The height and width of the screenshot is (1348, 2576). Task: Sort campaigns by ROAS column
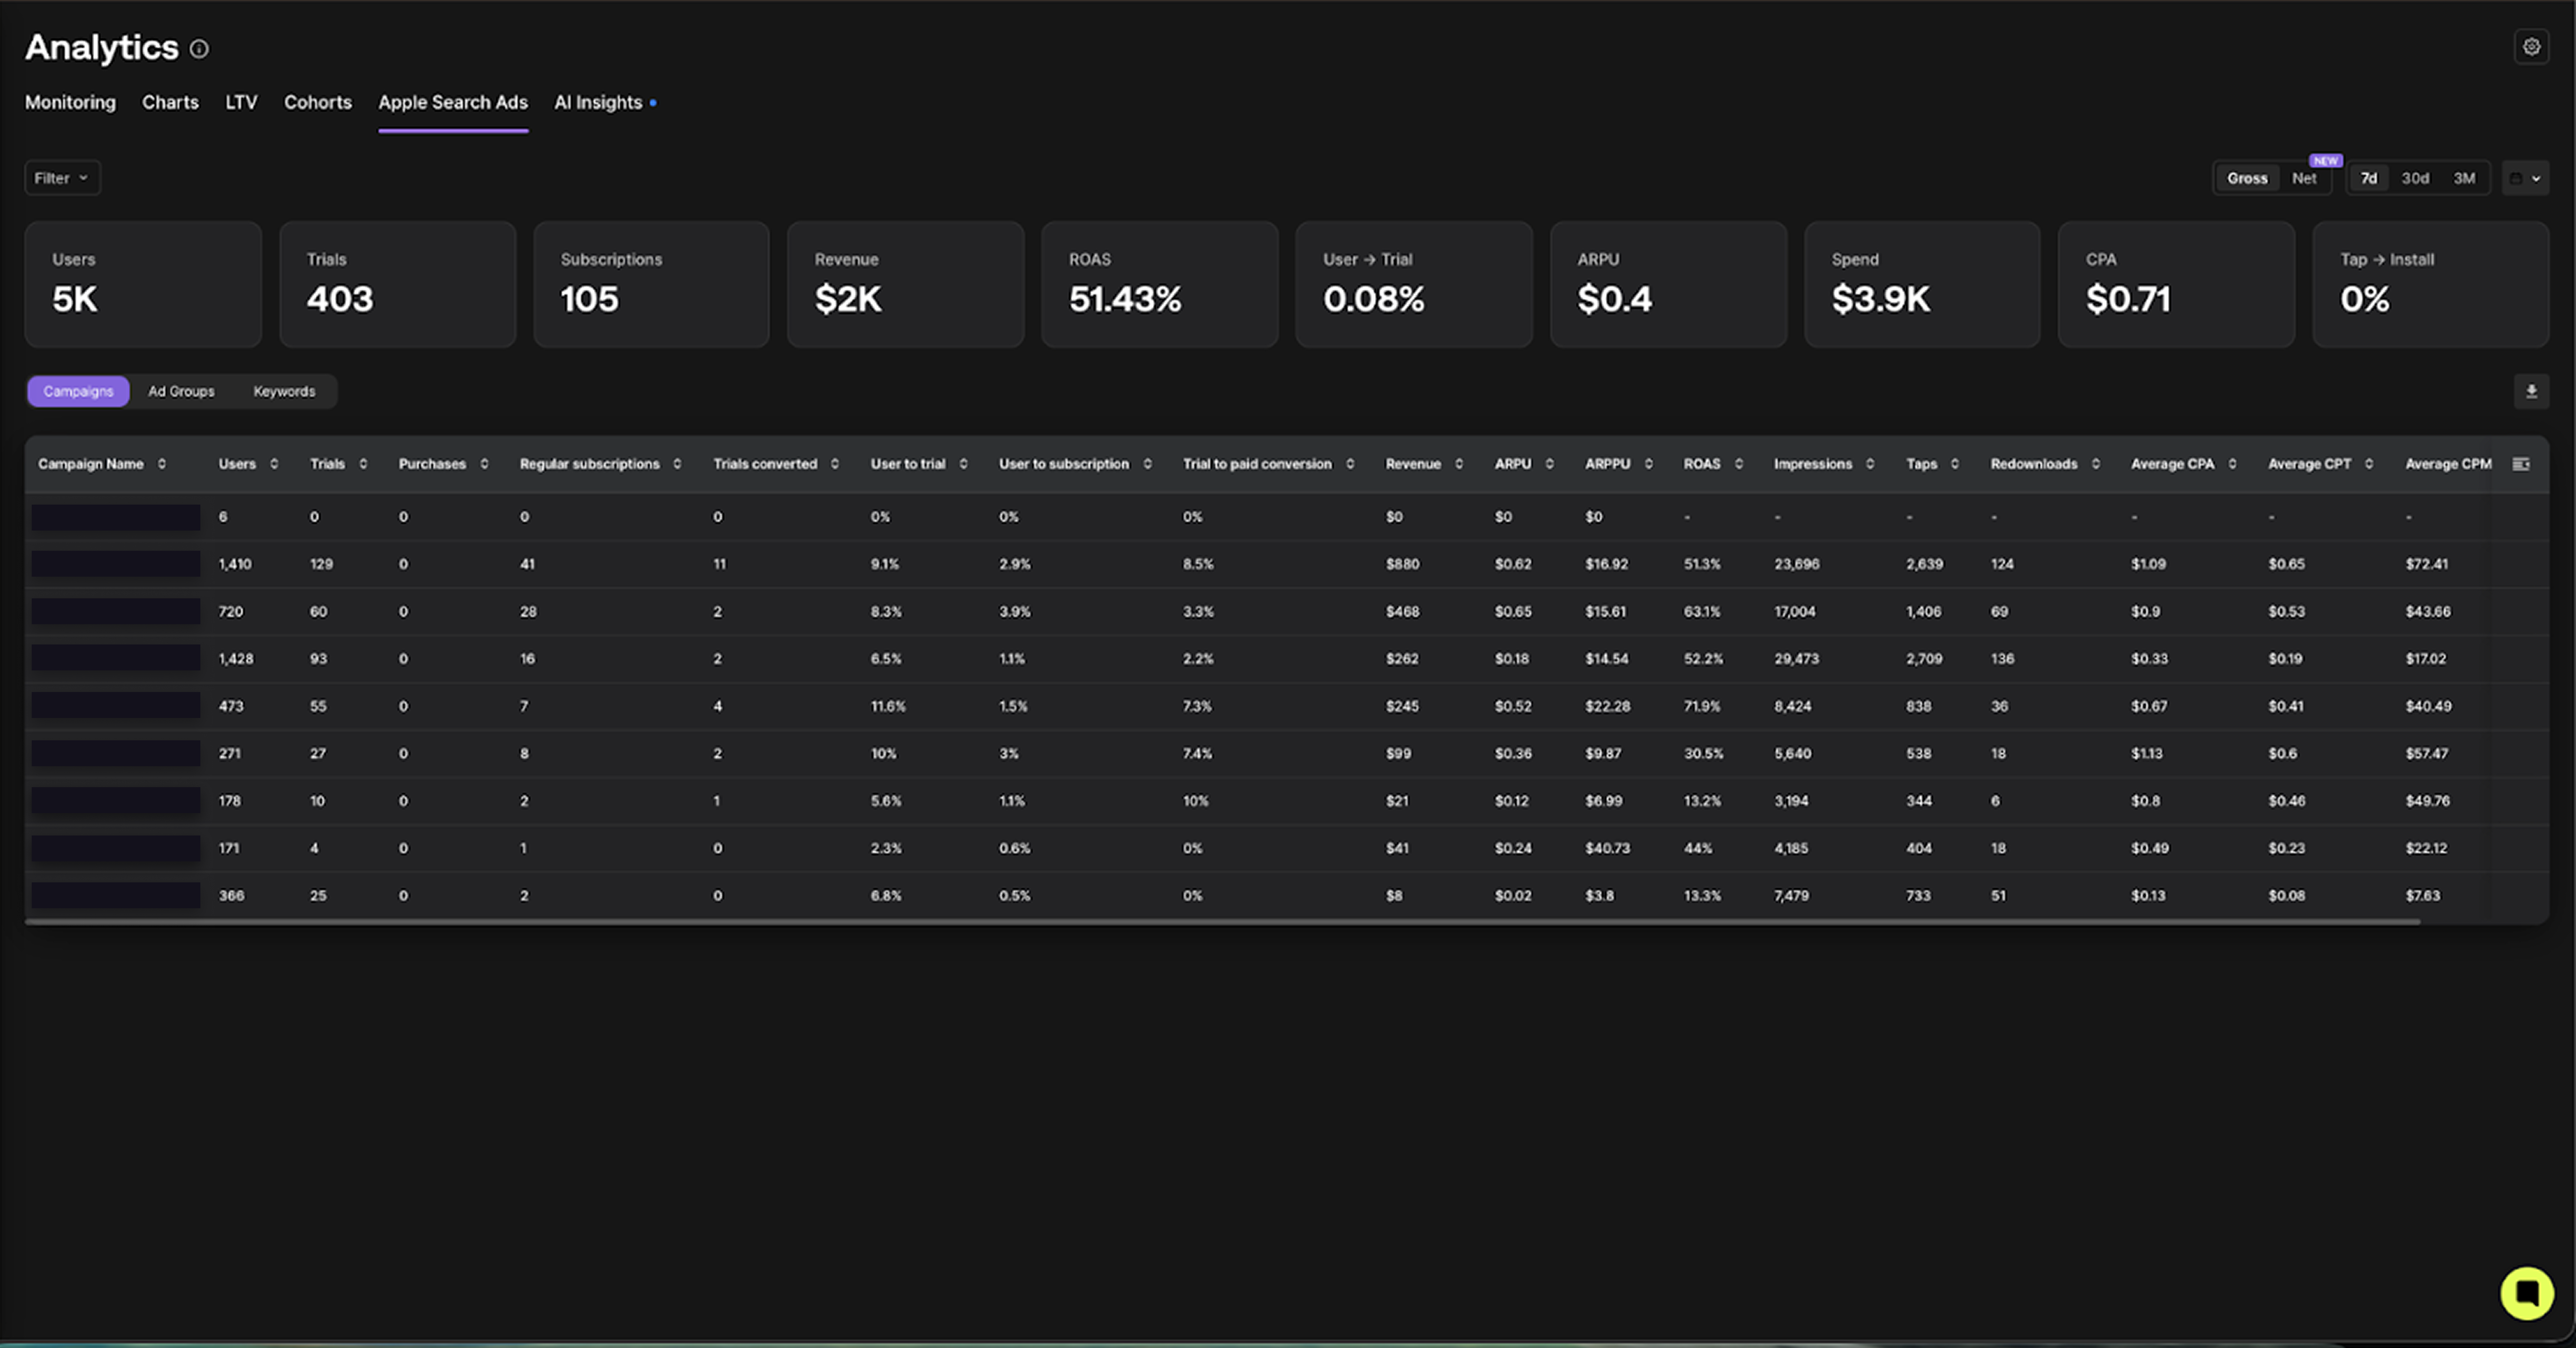click(x=1739, y=464)
